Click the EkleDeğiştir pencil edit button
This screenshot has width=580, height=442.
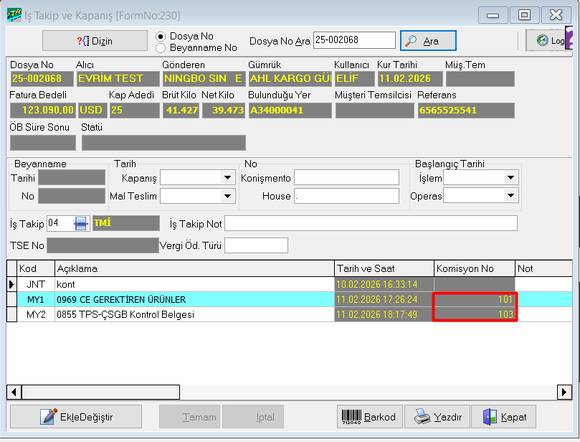(76, 417)
